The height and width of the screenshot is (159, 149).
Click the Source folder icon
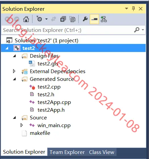click(x=24, y=118)
